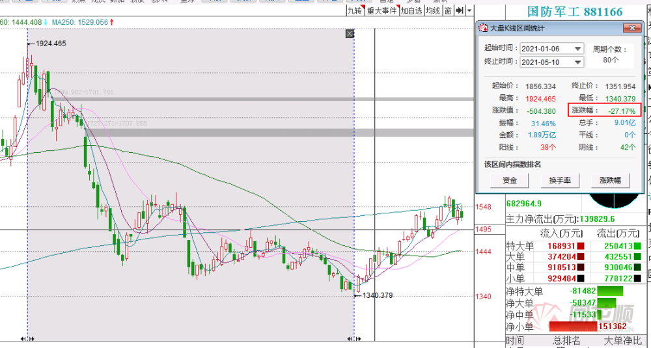Click the 大单 inflow value 374204

(x=561, y=257)
